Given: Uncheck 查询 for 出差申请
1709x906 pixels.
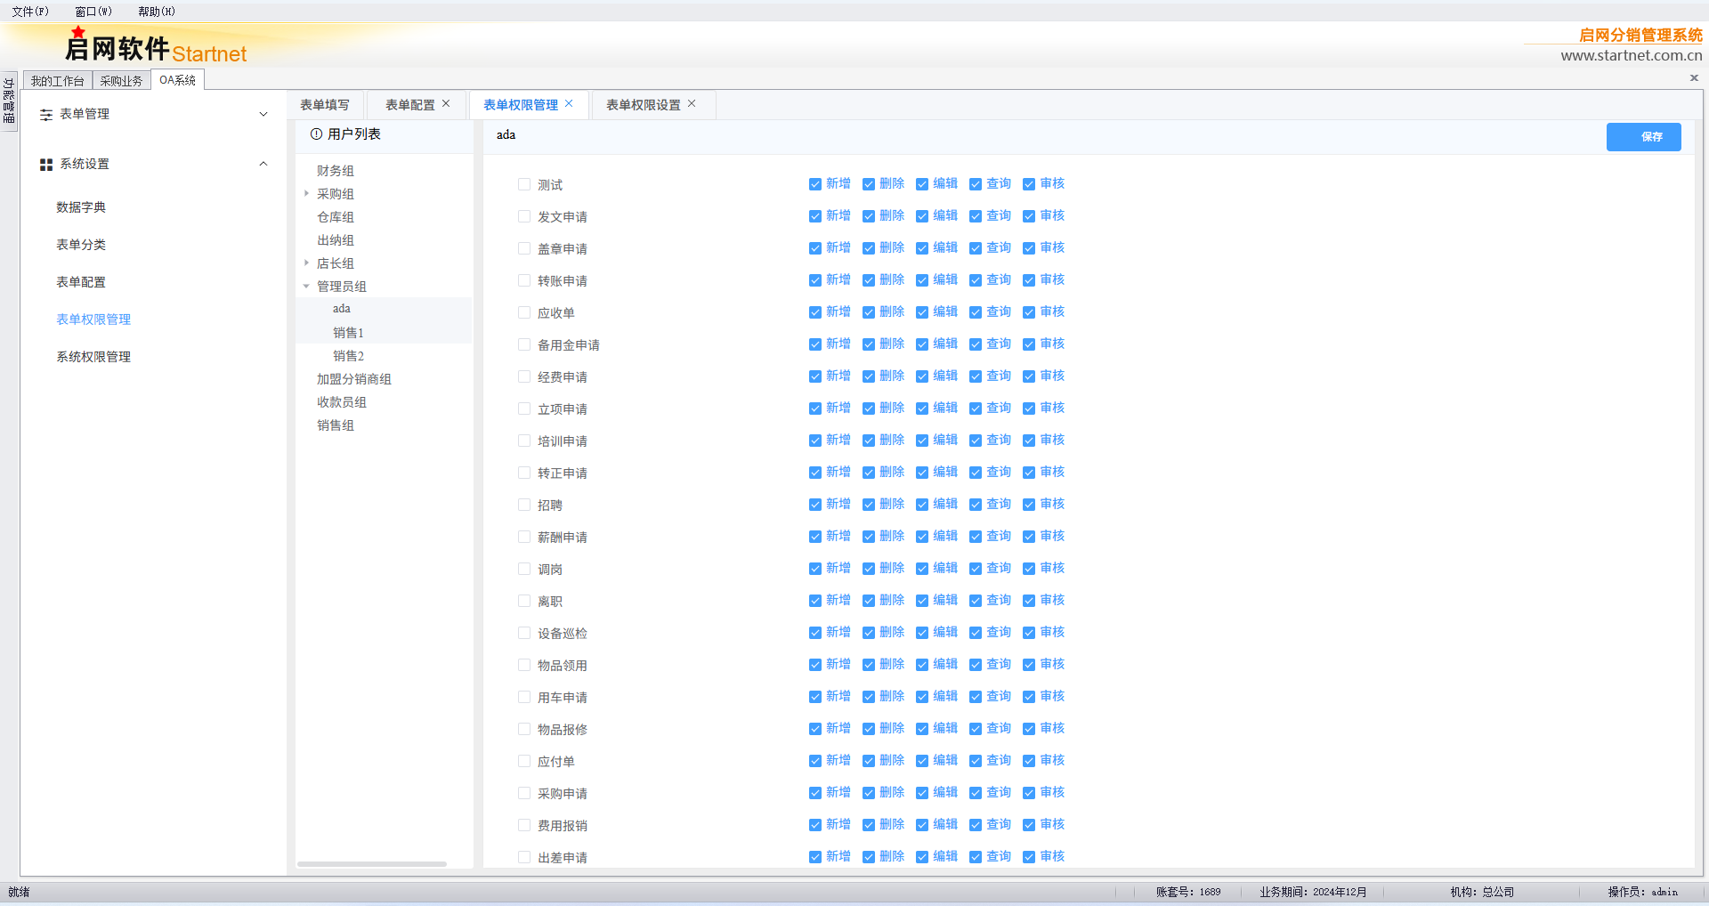Looking at the screenshot, I should tap(976, 857).
